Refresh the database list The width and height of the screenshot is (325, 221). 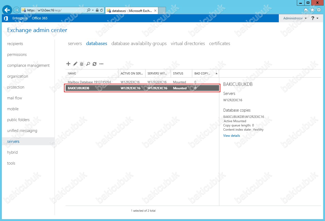coord(95,64)
